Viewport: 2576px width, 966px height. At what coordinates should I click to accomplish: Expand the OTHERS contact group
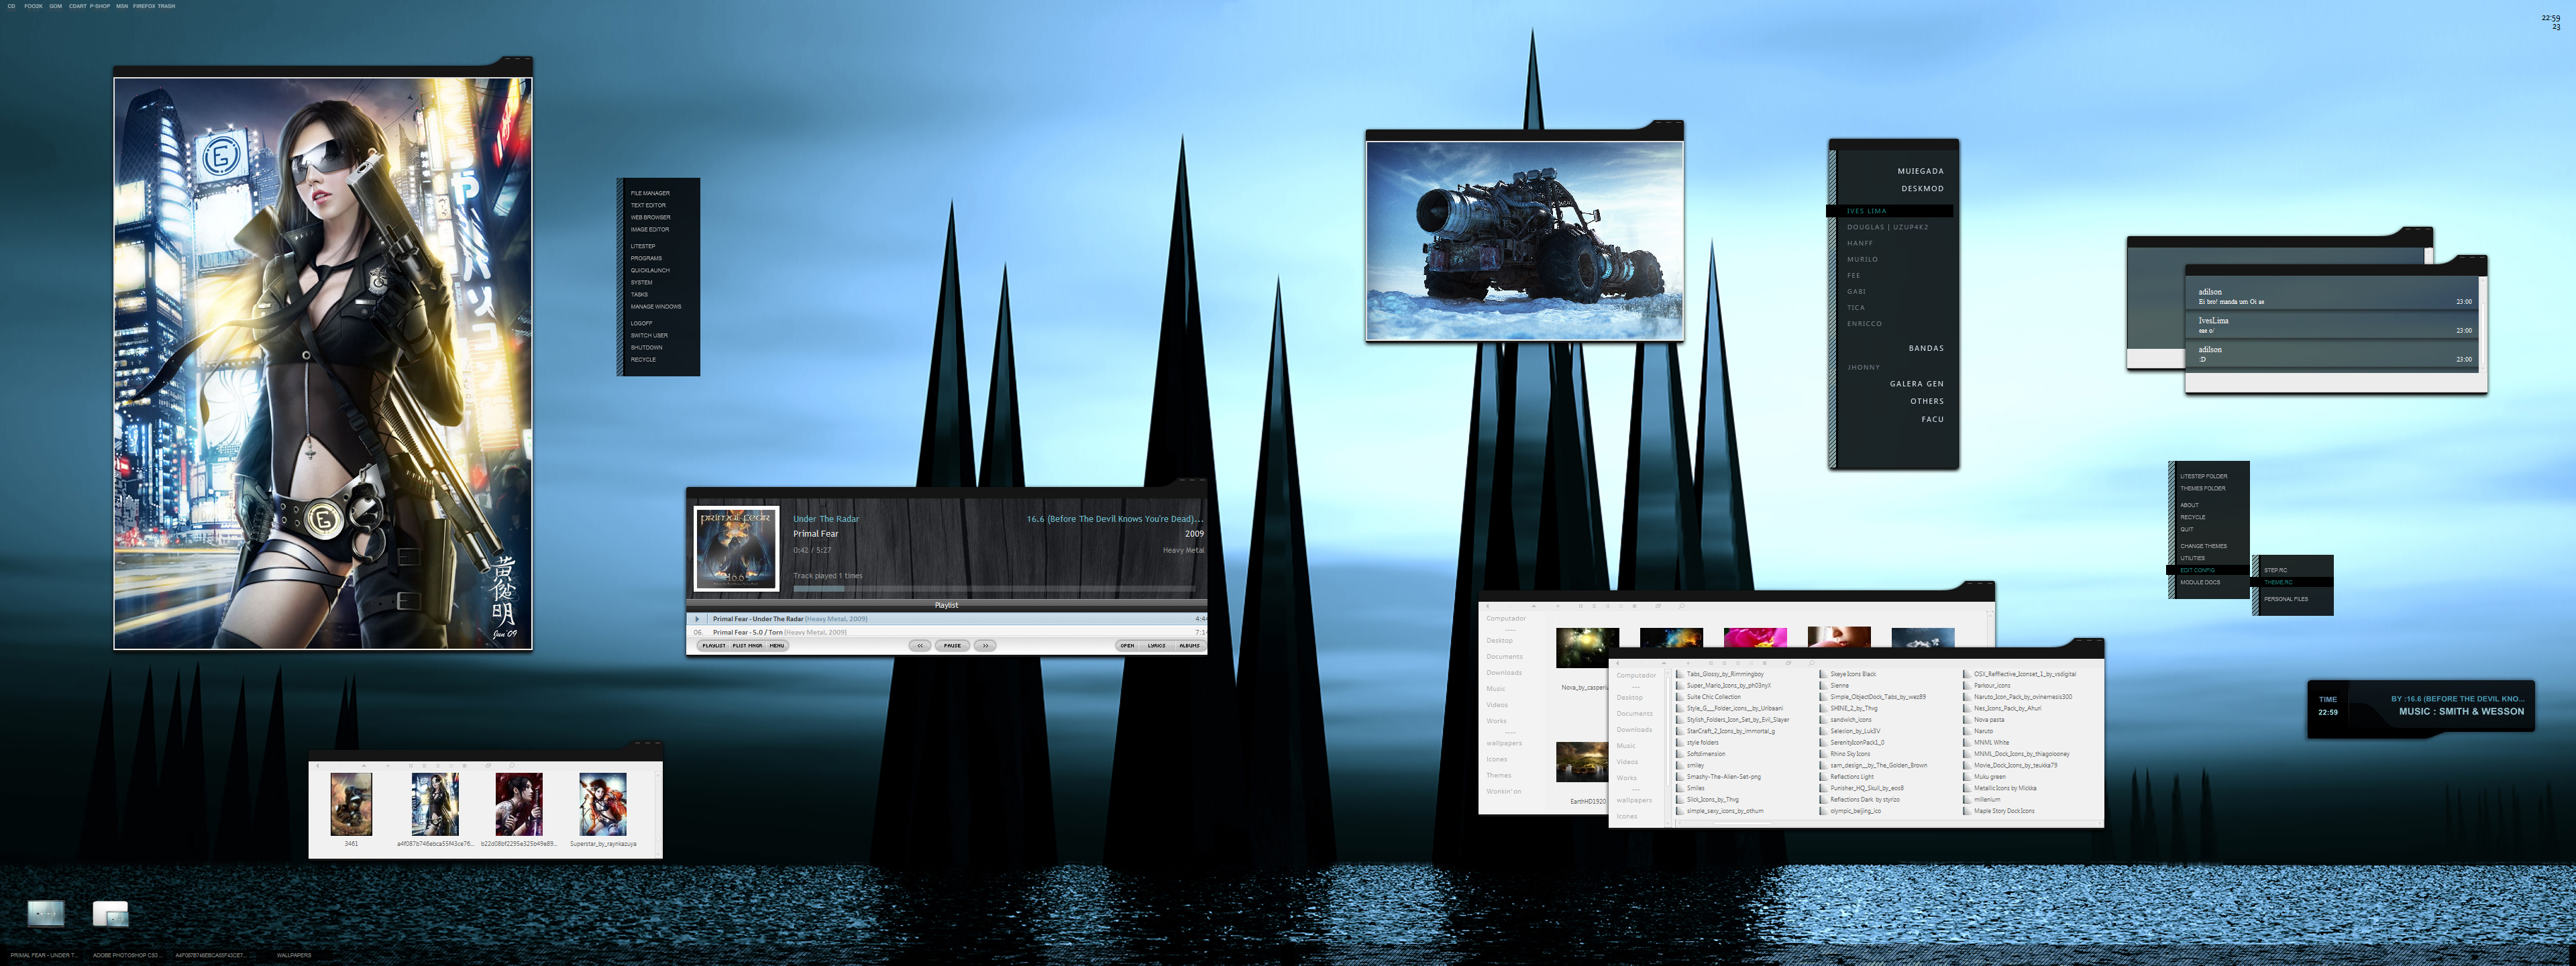pos(1927,401)
